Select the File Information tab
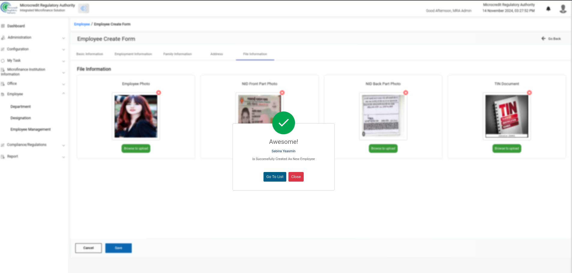 coord(255,54)
